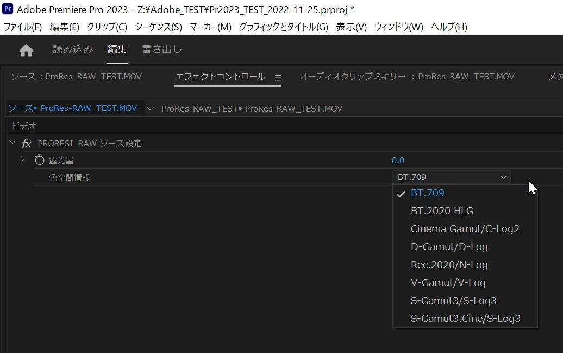Open 編集(E) menu
This screenshot has width=563, height=353.
[64, 27]
